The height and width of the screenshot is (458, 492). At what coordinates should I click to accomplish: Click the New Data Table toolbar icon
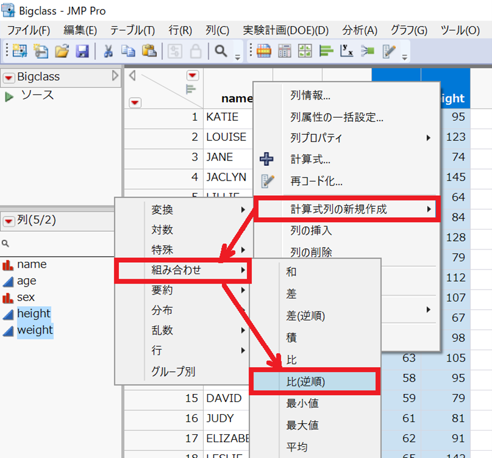(20, 51)
